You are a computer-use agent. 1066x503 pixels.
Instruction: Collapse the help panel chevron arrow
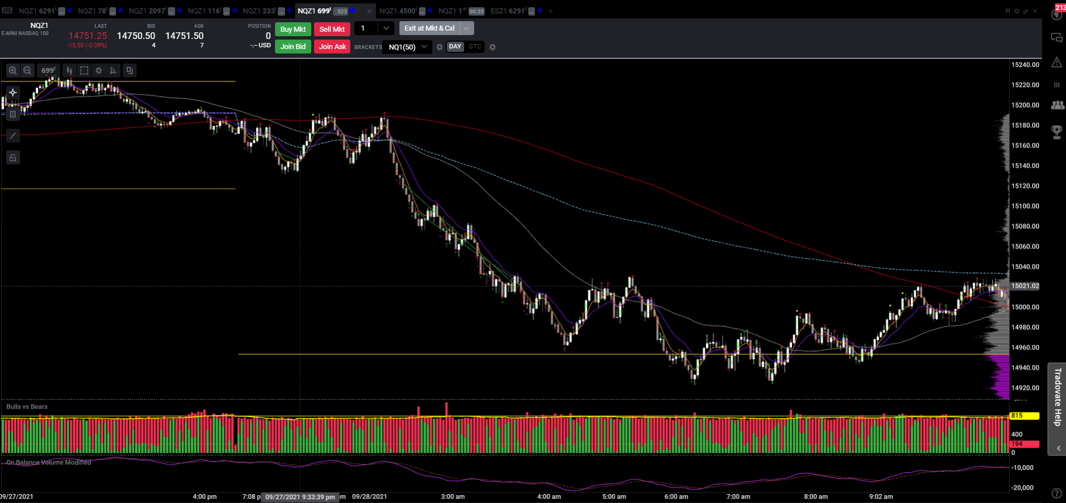pyautogui.click(x=1058, y=448)
